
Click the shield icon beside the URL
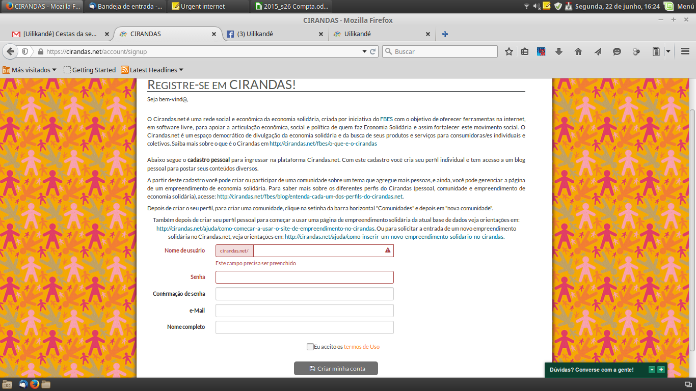tap(25, 51)
